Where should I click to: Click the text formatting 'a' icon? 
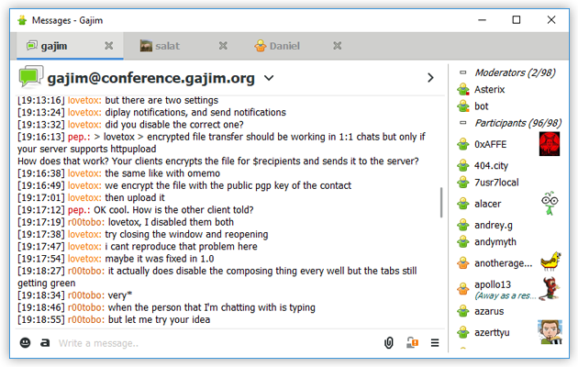tap(45, 343)
